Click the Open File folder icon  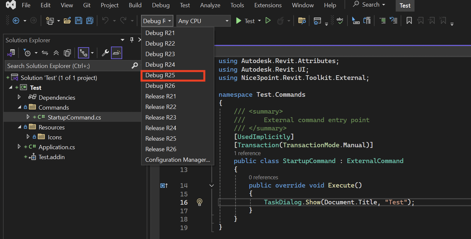coord(67,21)
